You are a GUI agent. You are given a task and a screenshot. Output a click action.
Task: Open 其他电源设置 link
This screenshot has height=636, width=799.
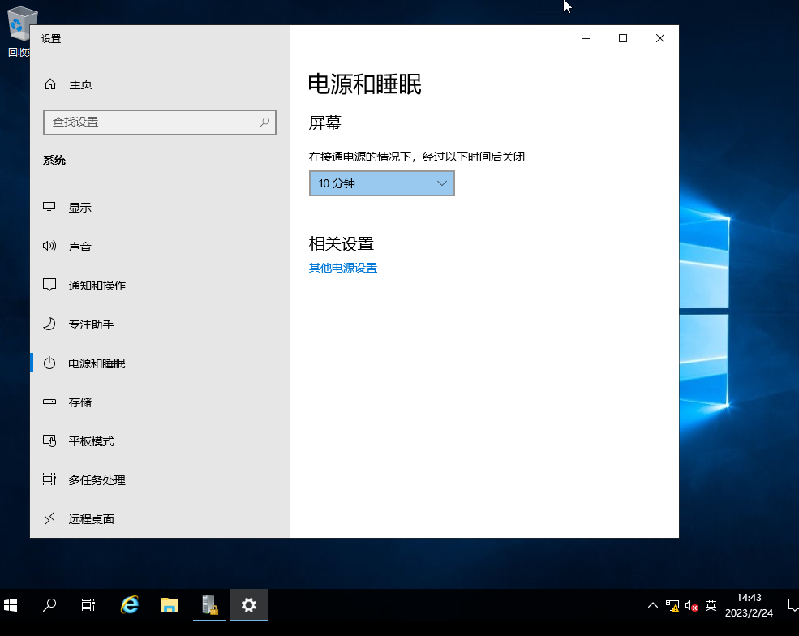pos(343,268)
